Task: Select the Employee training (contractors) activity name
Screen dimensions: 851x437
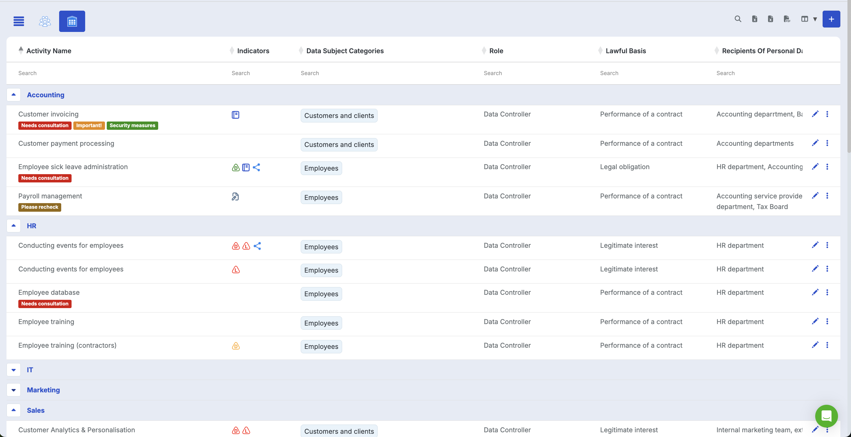Action: pos(67,345)
